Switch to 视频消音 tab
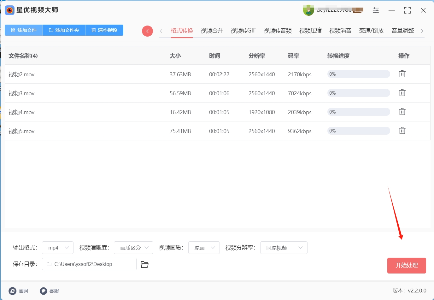The image size is (434, 300). (340, 31)
